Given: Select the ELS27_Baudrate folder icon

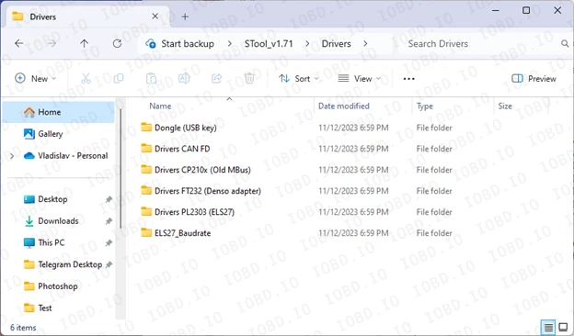Looking at the screenshot, I should pos(146,232).
